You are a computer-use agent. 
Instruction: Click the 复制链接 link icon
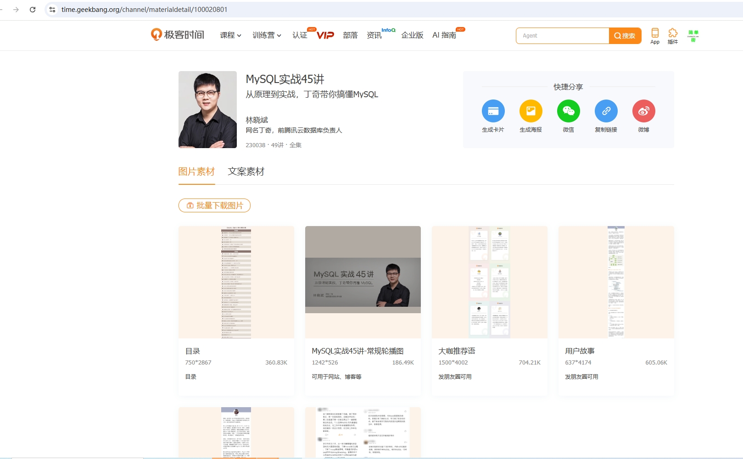click(606, 111)
